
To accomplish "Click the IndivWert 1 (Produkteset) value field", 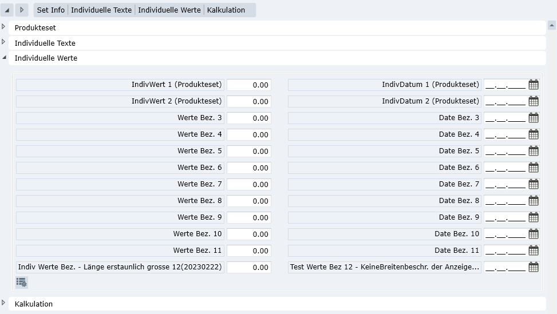I will tap(249, 85).
